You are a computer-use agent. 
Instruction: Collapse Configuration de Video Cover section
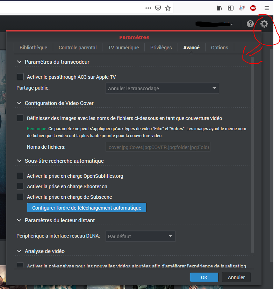coord(19,103)
